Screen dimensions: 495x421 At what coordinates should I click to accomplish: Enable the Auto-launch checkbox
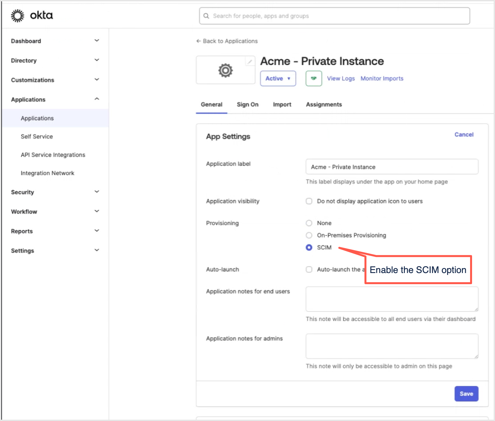coord(309,269)
